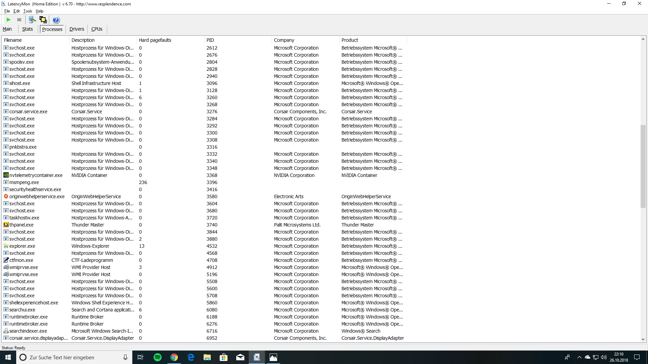Click the overlapping windows toolbar icon

coord(43,20)
